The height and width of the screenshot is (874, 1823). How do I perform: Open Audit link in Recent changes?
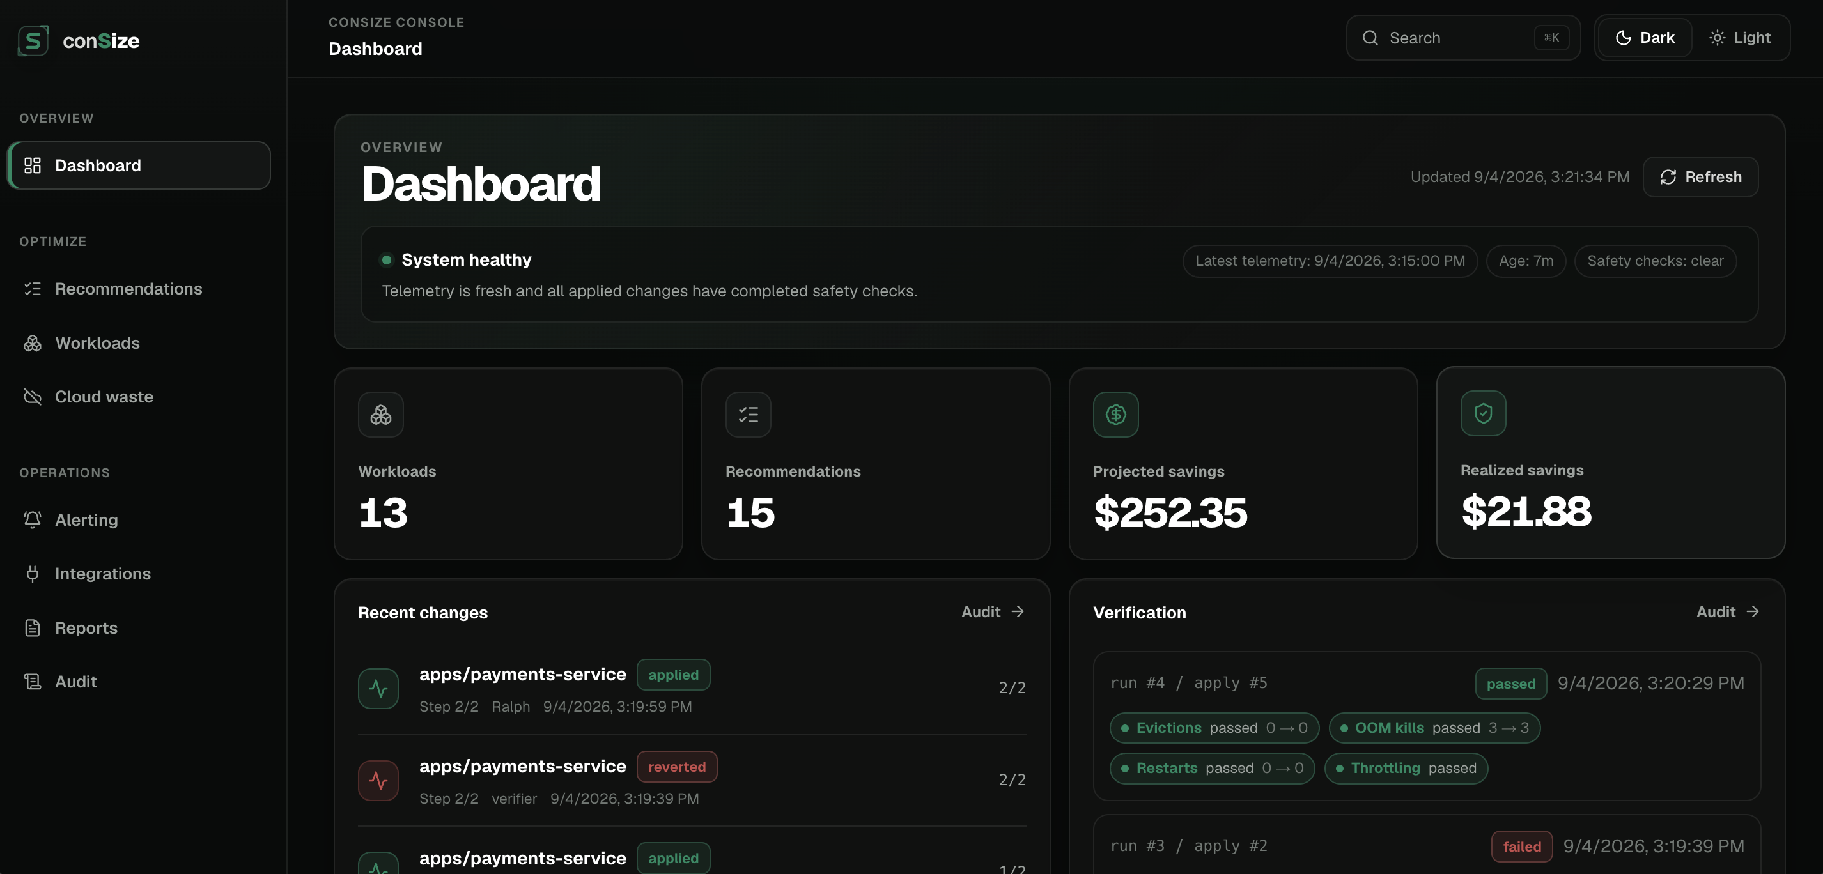click(993, 611)
